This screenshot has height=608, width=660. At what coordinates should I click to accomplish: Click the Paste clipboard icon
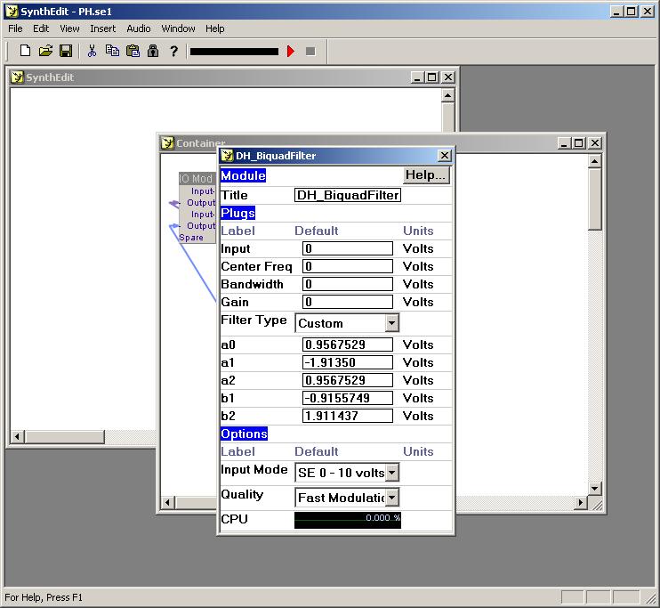(133, 51)
